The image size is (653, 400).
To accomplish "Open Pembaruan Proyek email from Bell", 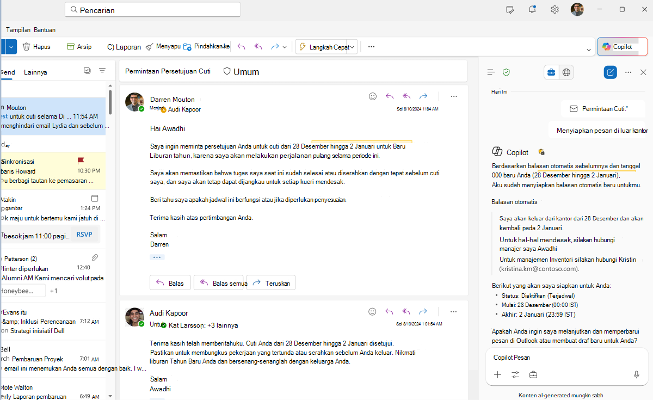I will point(53,359).
